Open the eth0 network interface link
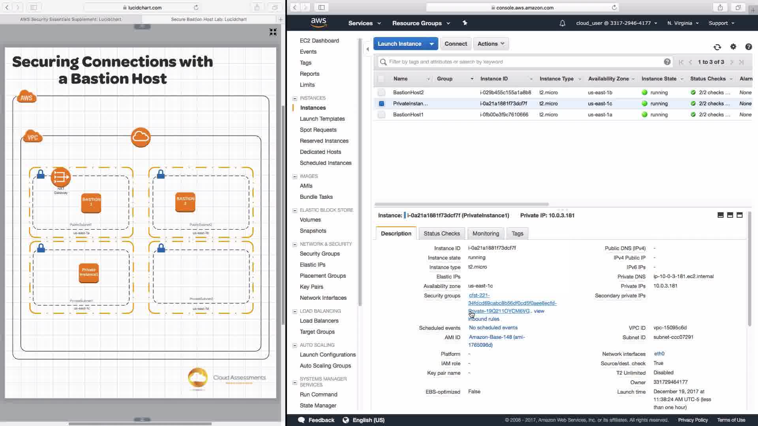Viewport: 758px width, 426px height. pos(659,354)
